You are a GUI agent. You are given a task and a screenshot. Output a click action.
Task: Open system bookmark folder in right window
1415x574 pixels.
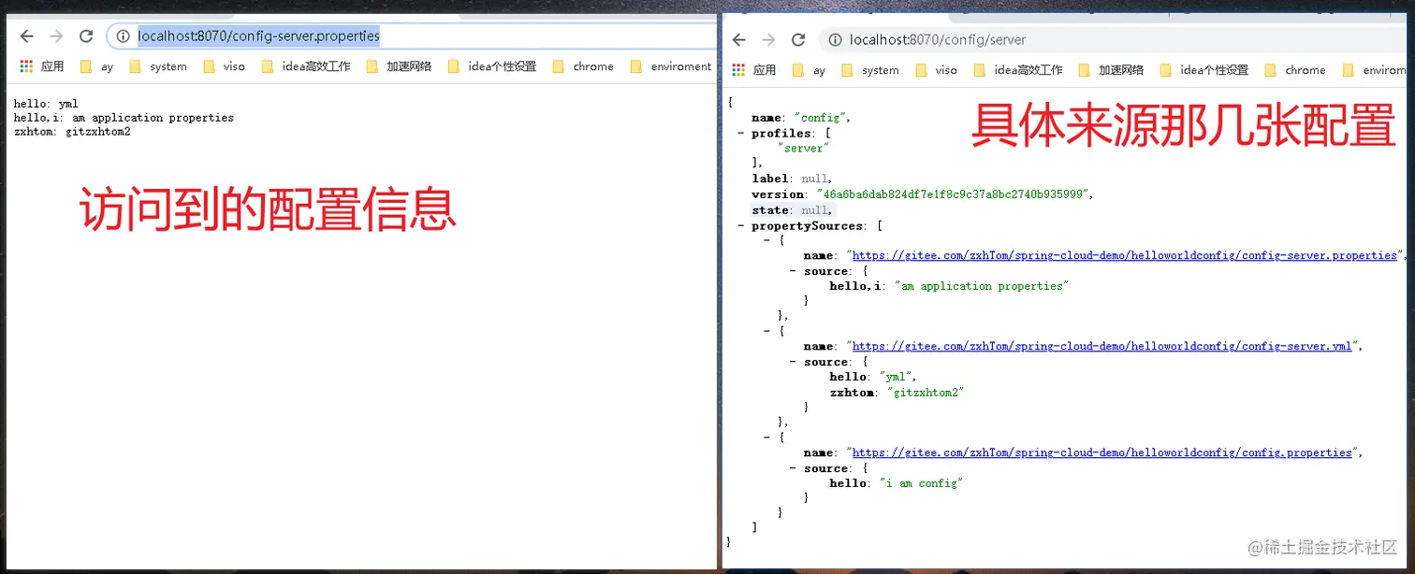pyautogui.click(x=870, y=70)
